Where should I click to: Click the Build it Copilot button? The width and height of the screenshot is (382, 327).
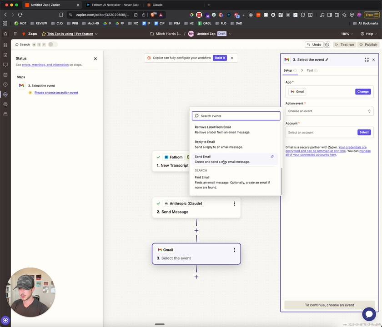pyautogui.click(x=220, y=58)
